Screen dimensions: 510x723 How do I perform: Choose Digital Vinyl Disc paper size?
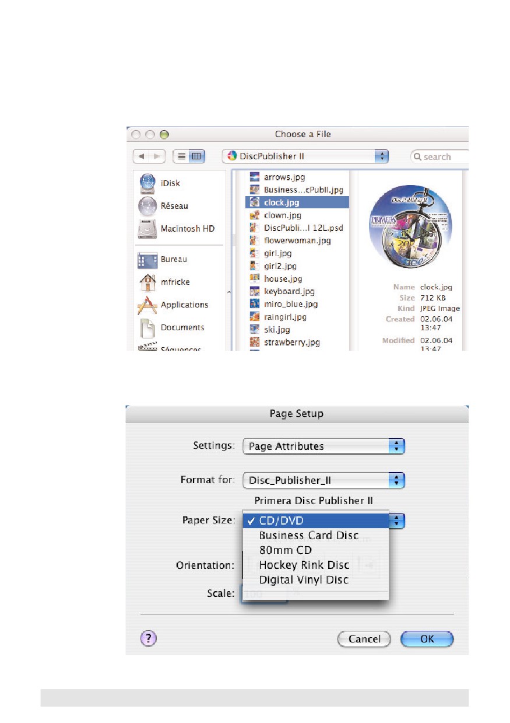coord(315,580)
